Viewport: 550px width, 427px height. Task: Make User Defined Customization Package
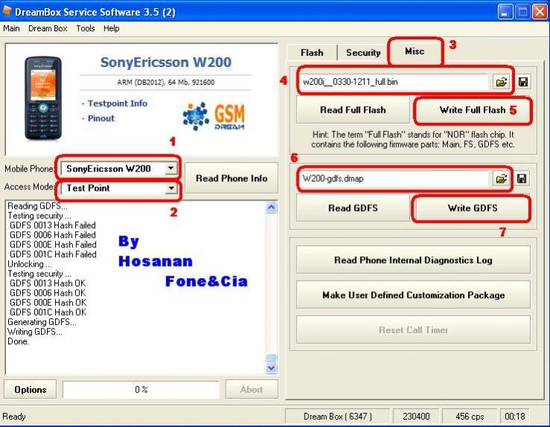413,295
